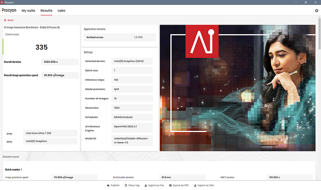Click the overall score 335
The width and height of the screenshot is (321, 190).
pyautogui.click(x=42, y=47)
